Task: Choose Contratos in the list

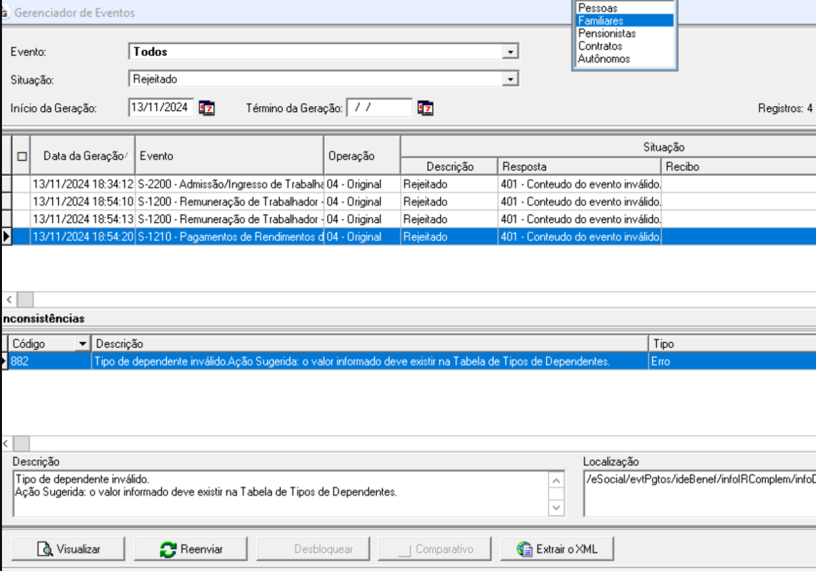Action: pyautogui.click(x=600, y=46)
